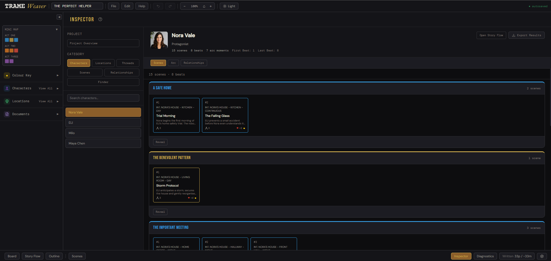Select ELI in the character list
Screen dimensions: 551x261
point(103,123)
